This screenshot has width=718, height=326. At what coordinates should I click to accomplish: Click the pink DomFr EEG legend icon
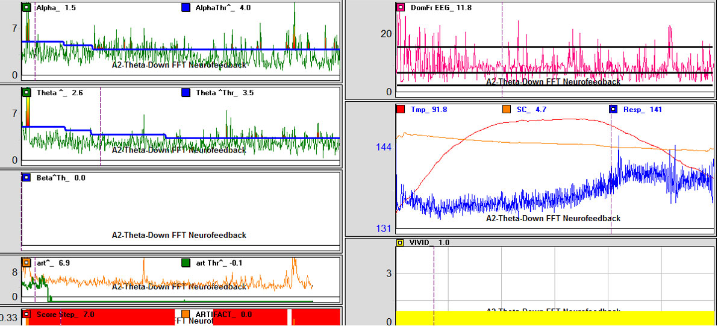pyautogui.click(x=401, y=8)
